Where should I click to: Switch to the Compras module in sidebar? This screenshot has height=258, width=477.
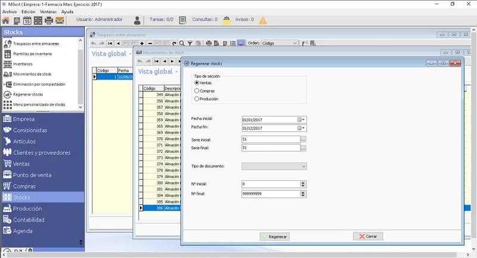click(42, 186)
